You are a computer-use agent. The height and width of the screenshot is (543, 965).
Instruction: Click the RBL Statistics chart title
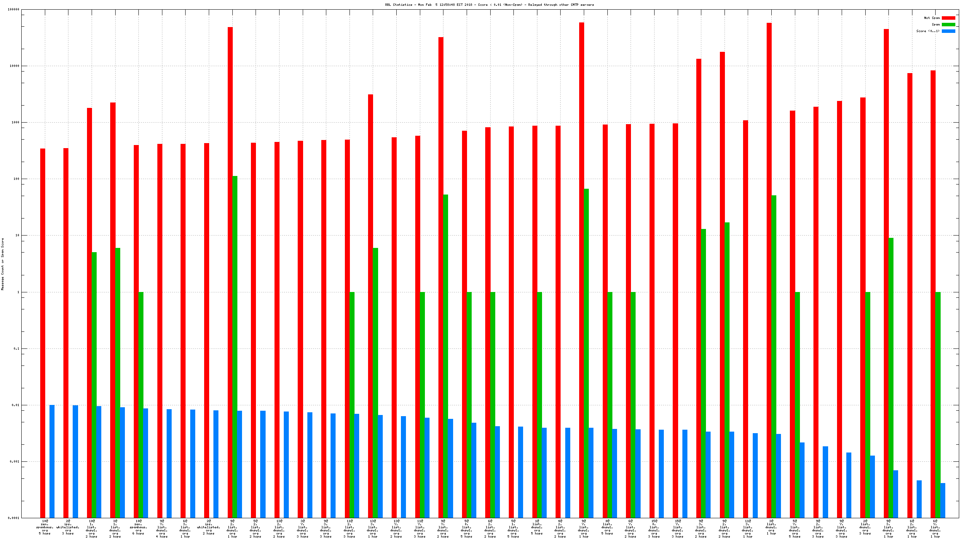tap(489, 5)
